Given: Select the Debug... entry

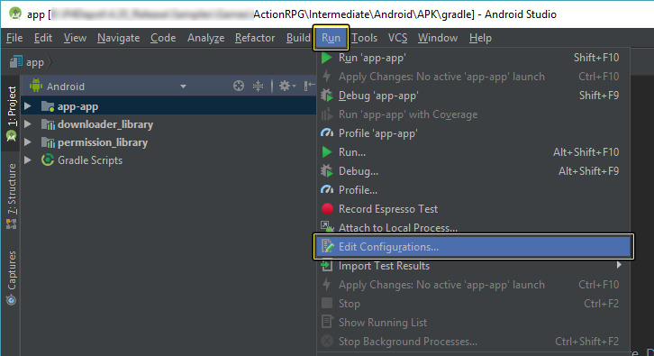Looking at the screenshot, I should click(x=473, y=171).
